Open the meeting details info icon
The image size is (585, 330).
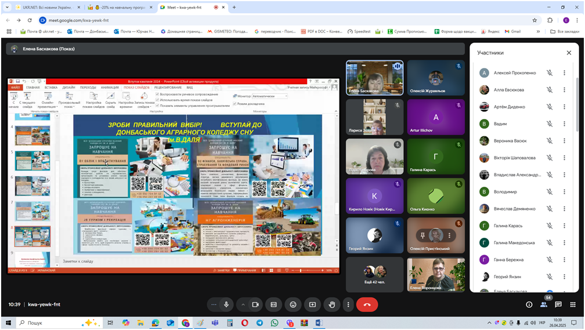tap(529, 304)
